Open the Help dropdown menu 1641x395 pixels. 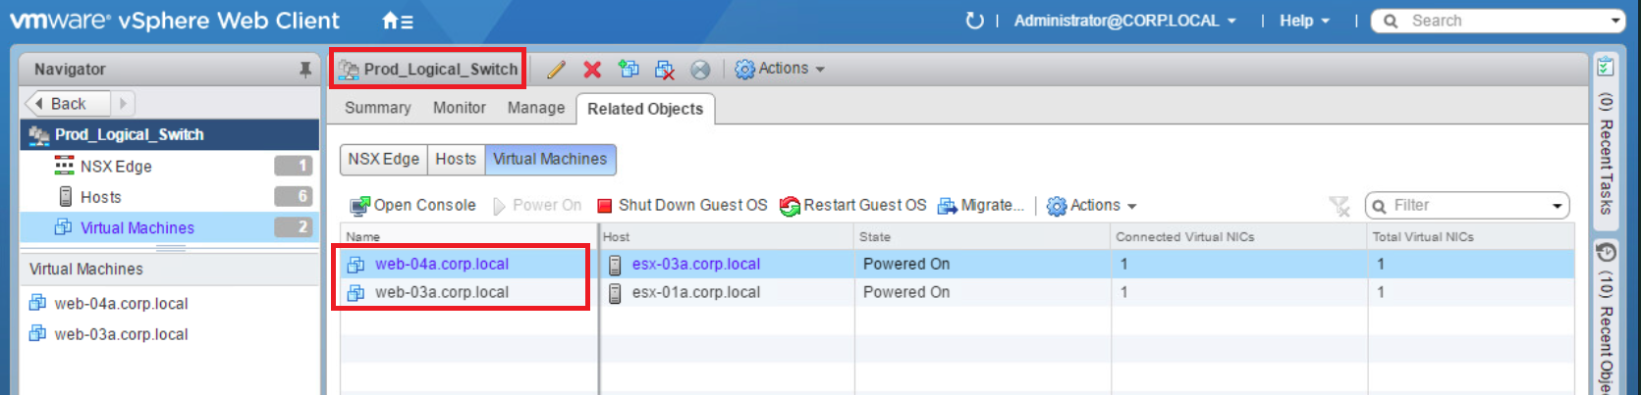1304,21
